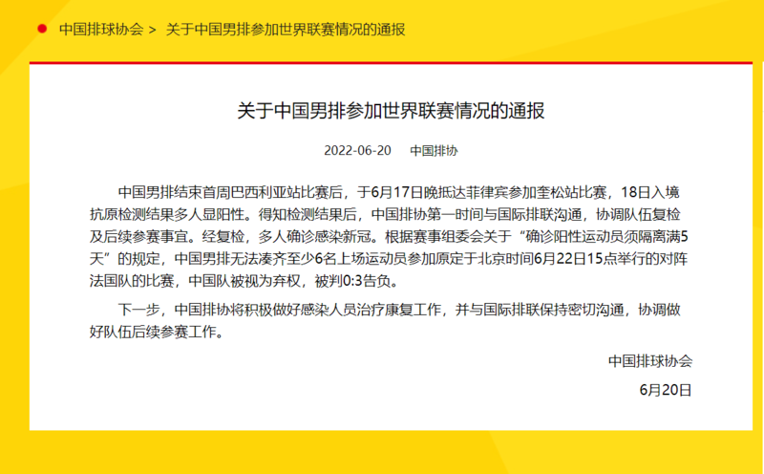Click the ">" breadcrumb separator arrow
764x474 pixels.
click(152, 29)
